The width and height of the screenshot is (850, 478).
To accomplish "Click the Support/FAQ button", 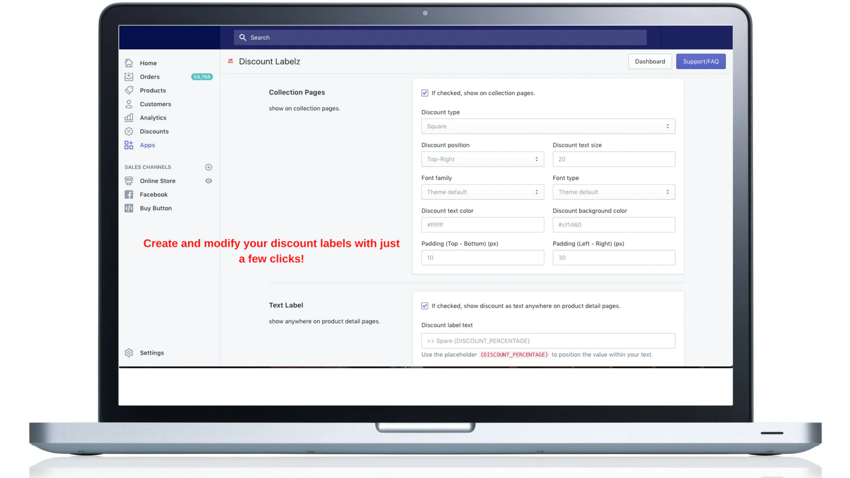I will pos(701,62).
